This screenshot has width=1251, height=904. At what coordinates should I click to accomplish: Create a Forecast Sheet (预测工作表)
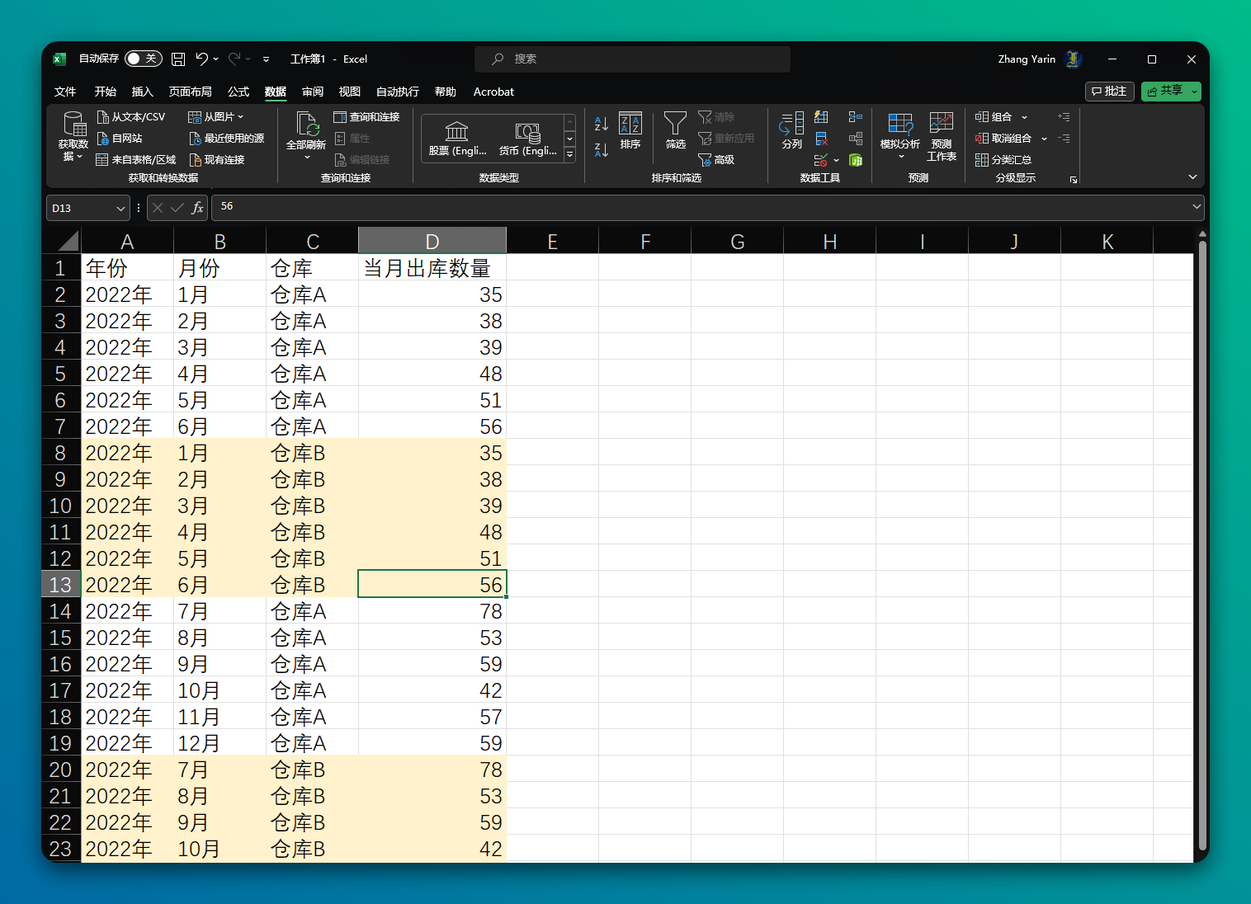pos(942,136)
